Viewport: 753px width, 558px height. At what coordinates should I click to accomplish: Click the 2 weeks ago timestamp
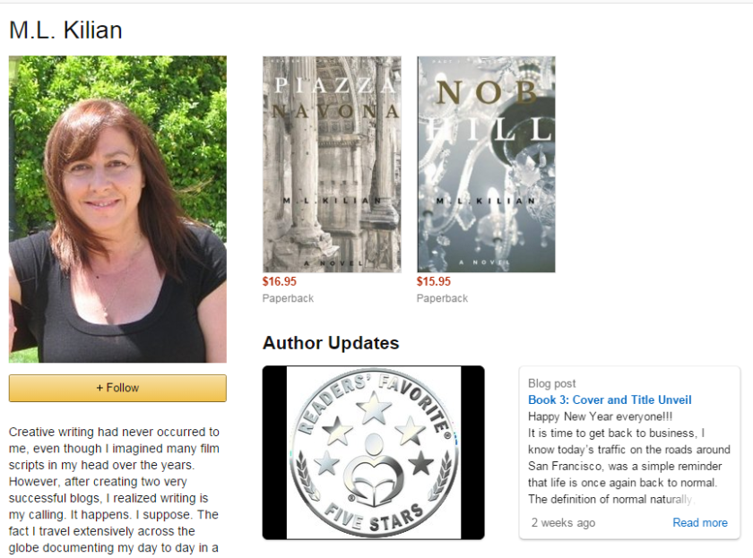(x=563, y=522)
